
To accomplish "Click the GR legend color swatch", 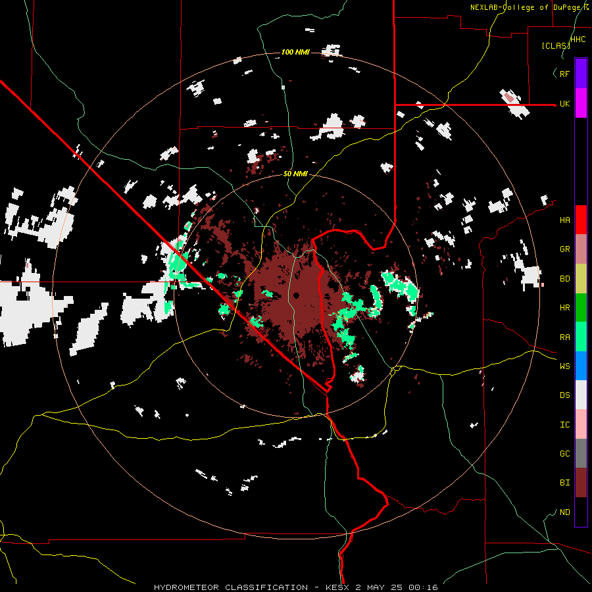I will (581, 249).
